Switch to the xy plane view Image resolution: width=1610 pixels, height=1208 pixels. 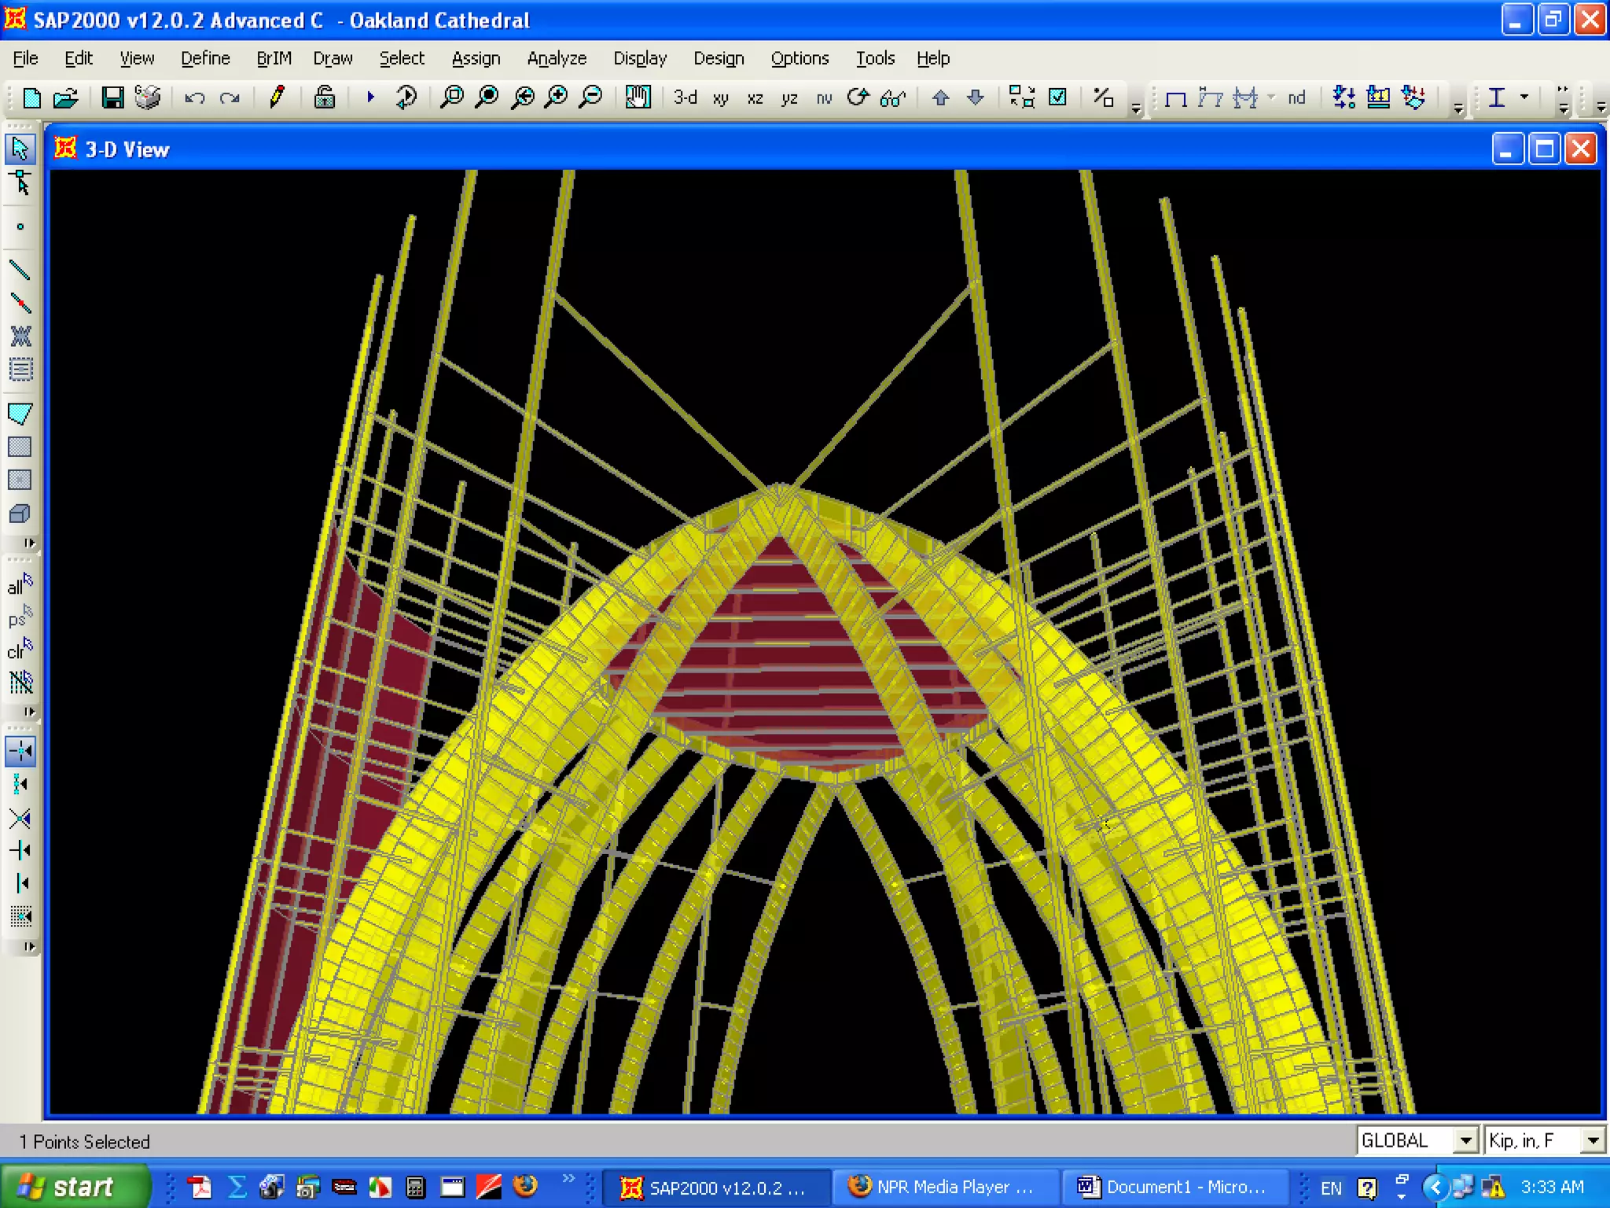720,98
